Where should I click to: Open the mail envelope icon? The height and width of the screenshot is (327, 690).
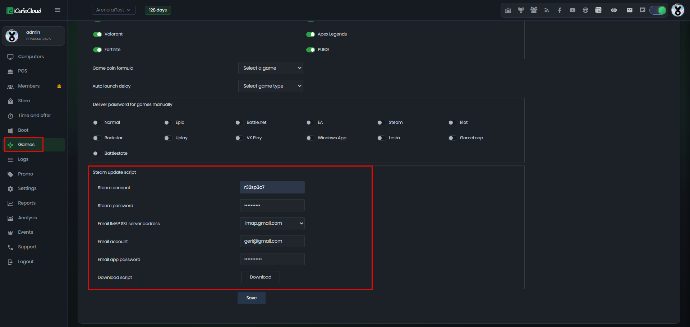pyautogui.click(x=629, y=10)
